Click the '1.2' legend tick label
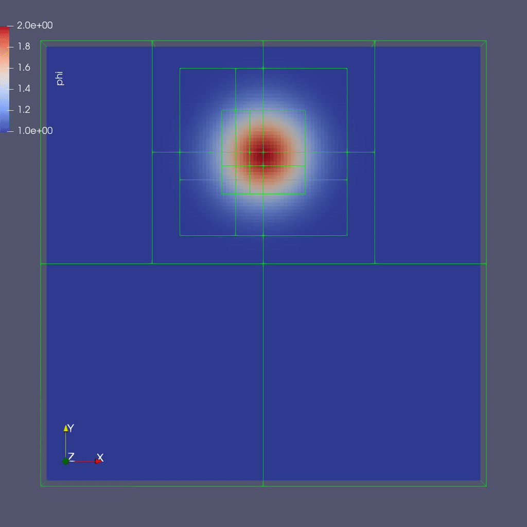This screenshot has width=527, height=527. point(24,110)
